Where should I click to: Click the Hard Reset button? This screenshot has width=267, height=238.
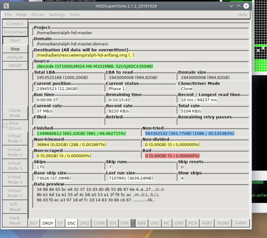pyautogui.click(x=15, y=221)
